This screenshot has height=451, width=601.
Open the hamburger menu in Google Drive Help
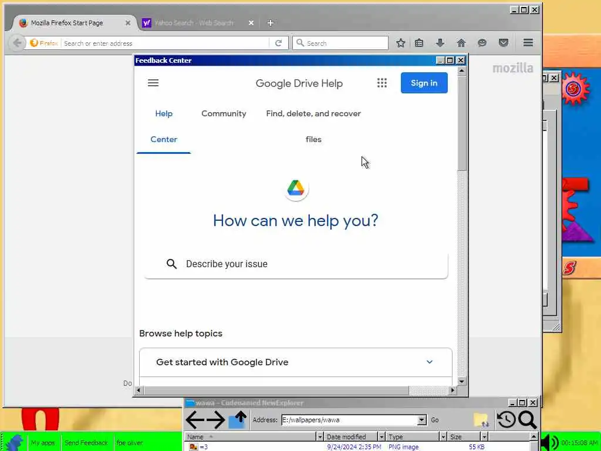pyautogui.click(x=153, y=83)
